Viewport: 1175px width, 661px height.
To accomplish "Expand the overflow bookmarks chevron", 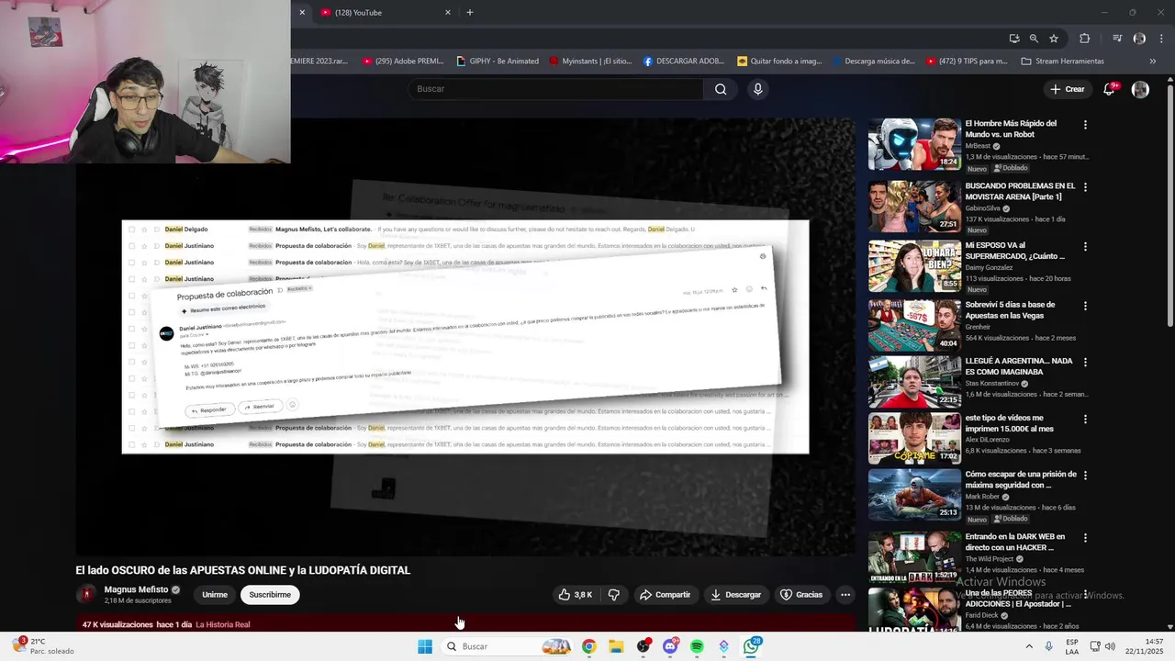I will point(1153,62).
